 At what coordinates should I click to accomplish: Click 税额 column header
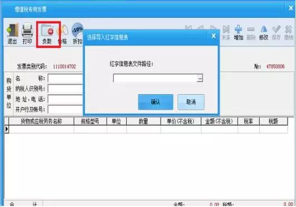(x=274, y=121)
